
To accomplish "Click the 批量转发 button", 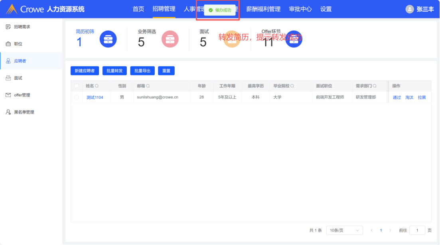I will pos(114,71).
